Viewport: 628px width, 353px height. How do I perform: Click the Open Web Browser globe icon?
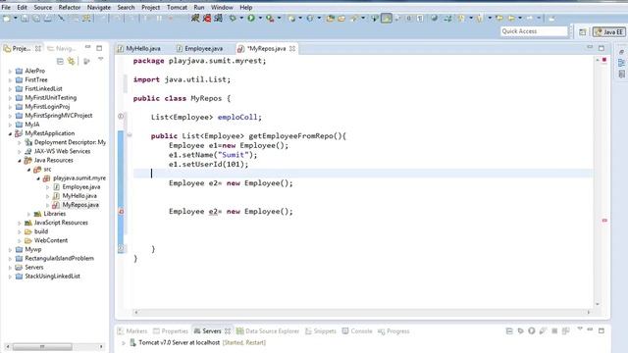click(x=434, y=18)
